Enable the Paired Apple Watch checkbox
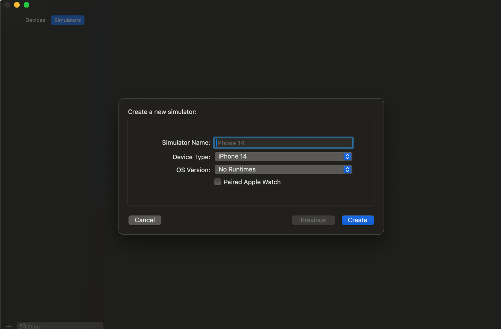 coord(218,182)
